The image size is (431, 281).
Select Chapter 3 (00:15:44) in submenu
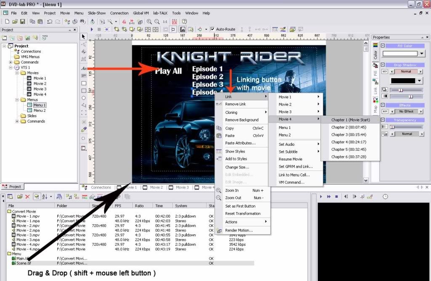(349, 134)
